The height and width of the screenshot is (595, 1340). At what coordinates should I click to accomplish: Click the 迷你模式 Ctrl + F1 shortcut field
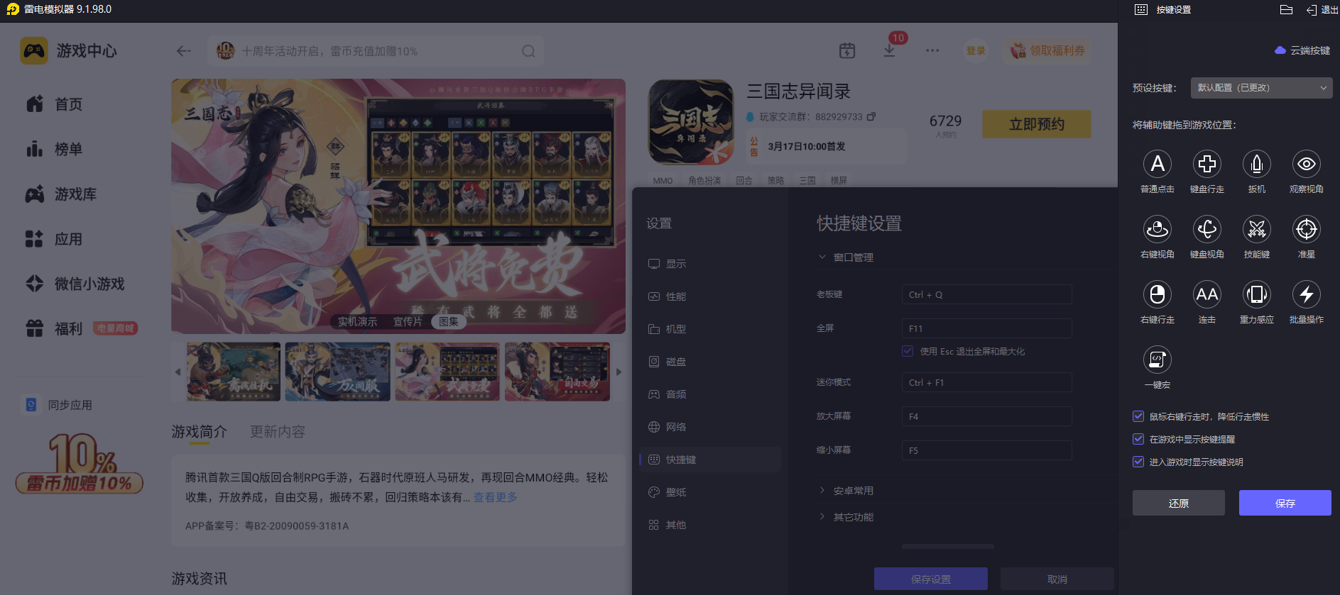point(987,382)
